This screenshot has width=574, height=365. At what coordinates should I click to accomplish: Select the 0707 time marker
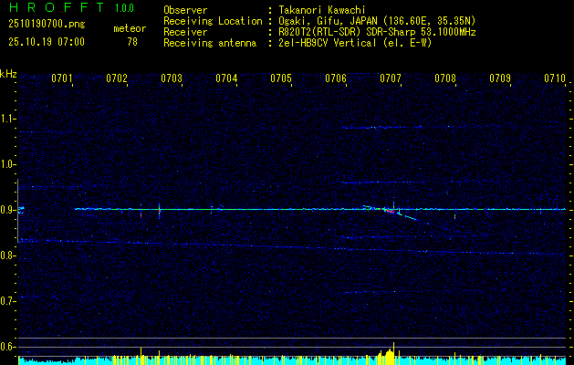[391, 78]
